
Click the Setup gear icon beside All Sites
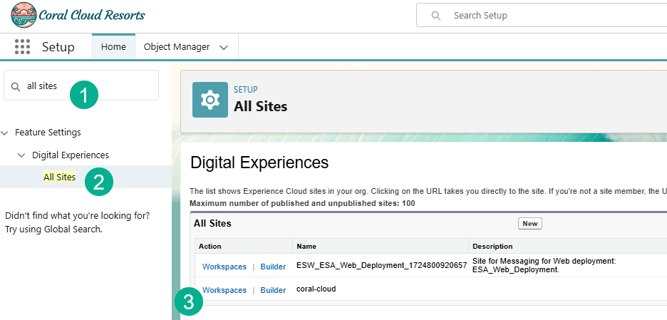pos(210,99)
